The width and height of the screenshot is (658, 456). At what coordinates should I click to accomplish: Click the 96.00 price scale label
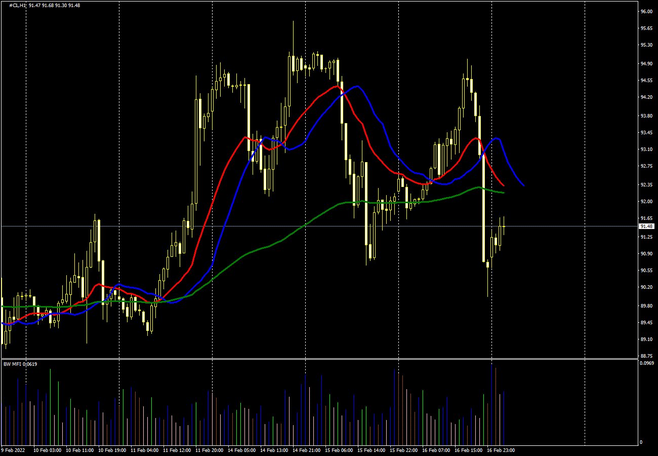click(x=646, y=11)
